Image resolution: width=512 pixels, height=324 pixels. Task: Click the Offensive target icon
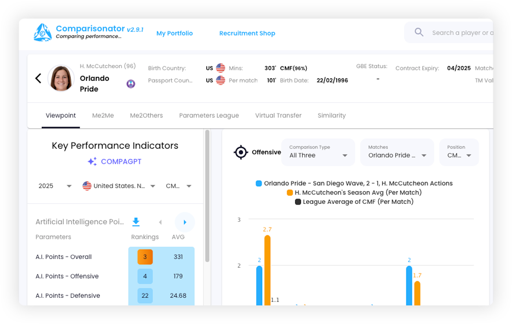(241, 152)
